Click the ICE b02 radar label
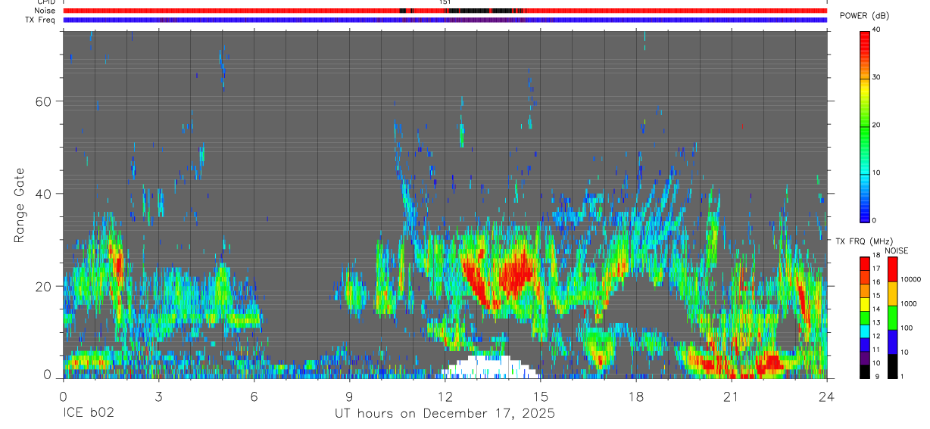This screenshot has width=930, height=429. (x=87, y=413)
